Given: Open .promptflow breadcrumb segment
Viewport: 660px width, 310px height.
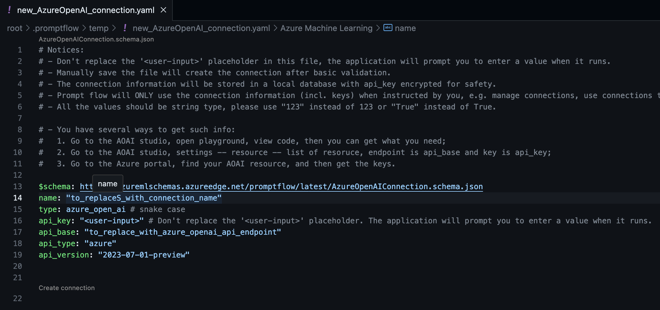Looking at the screenshot, I should click(x=56, y=28).
